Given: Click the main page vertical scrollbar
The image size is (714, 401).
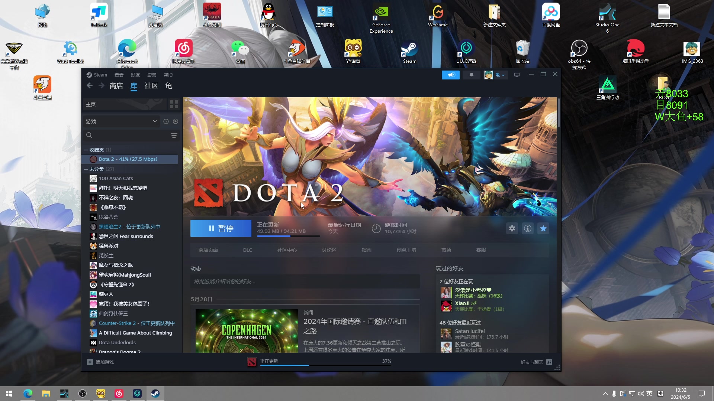Looking at the screenshot, I should tap(559, 112).
